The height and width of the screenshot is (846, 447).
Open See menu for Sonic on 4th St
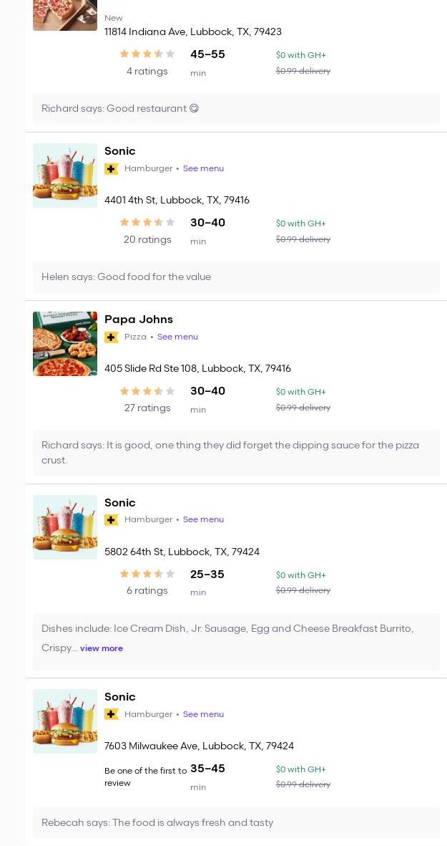(203, 169)
